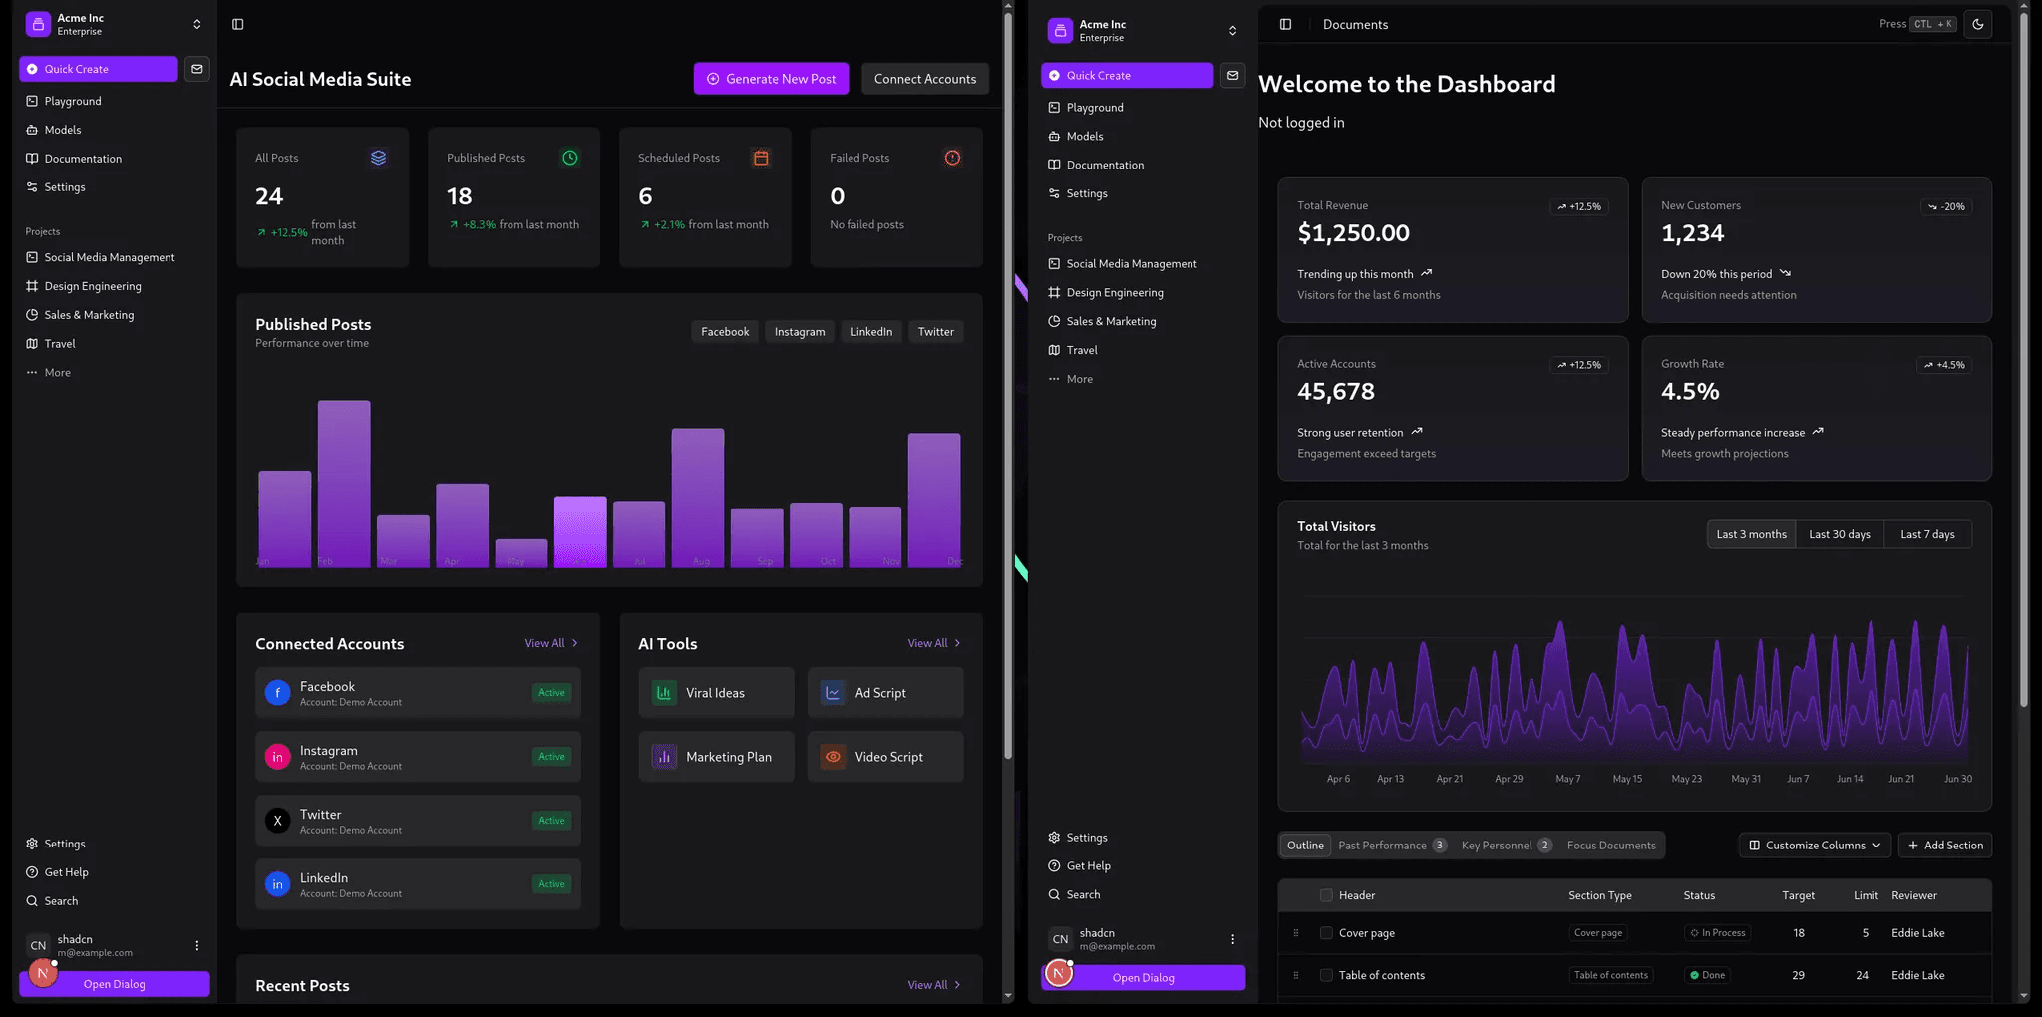Click the August bar in Published Posts chart
Image resolution: width=2042 pixels, height=1017 pixels.
pyautogui.click(x=698, y=498)
